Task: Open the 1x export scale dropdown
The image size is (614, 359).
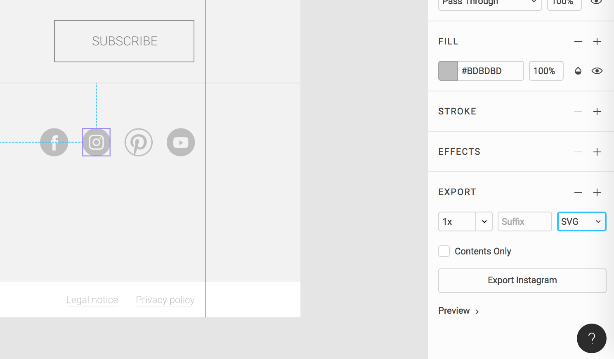Action: [484, 221]
